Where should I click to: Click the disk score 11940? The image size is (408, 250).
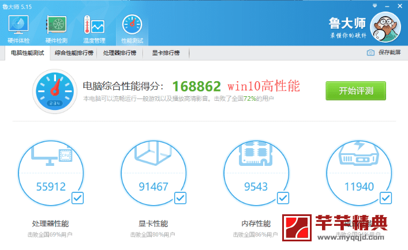click(359, 187)
